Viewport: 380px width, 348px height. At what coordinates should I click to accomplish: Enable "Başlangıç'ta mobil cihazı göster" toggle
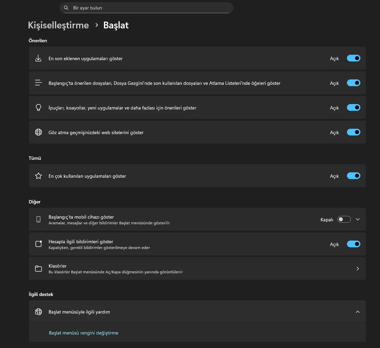[x=344, y=219]
